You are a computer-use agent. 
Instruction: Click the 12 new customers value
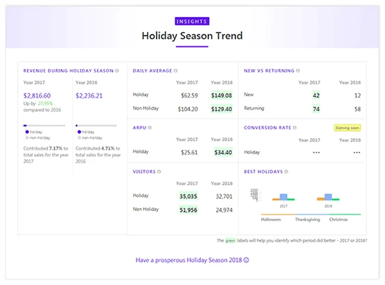(357, 95)
